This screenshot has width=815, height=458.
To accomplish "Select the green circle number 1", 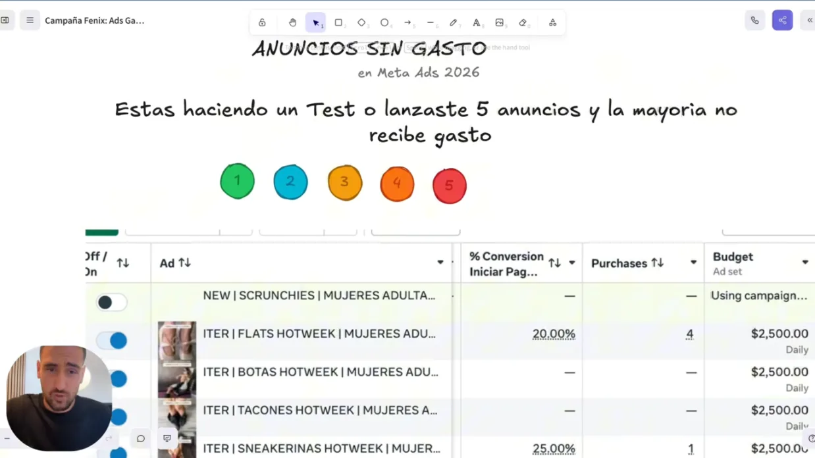I will tap(237, 181).
